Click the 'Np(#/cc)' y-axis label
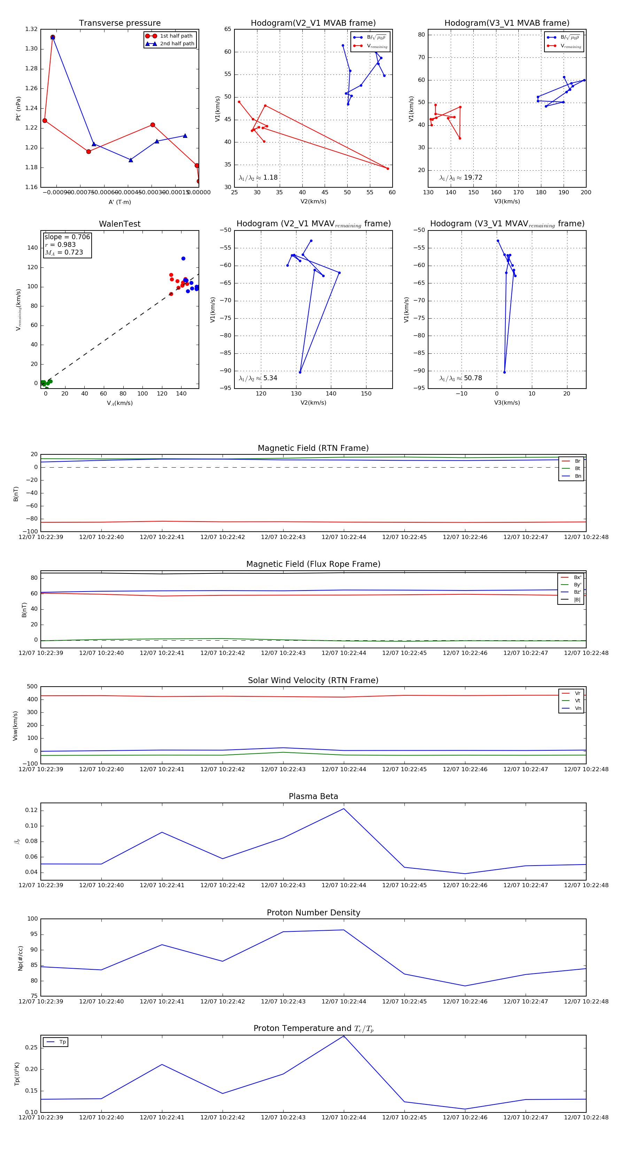Image resolution: width=627 pixels, height=1149 pixels. click(20, 958)
